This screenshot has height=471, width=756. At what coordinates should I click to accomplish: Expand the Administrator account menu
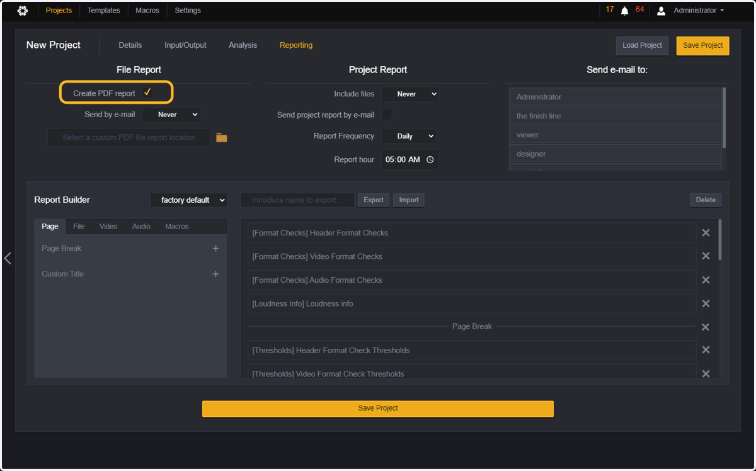tap(699, 11)
